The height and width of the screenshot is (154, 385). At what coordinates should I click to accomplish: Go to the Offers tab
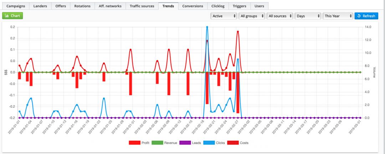pos(61,6)
